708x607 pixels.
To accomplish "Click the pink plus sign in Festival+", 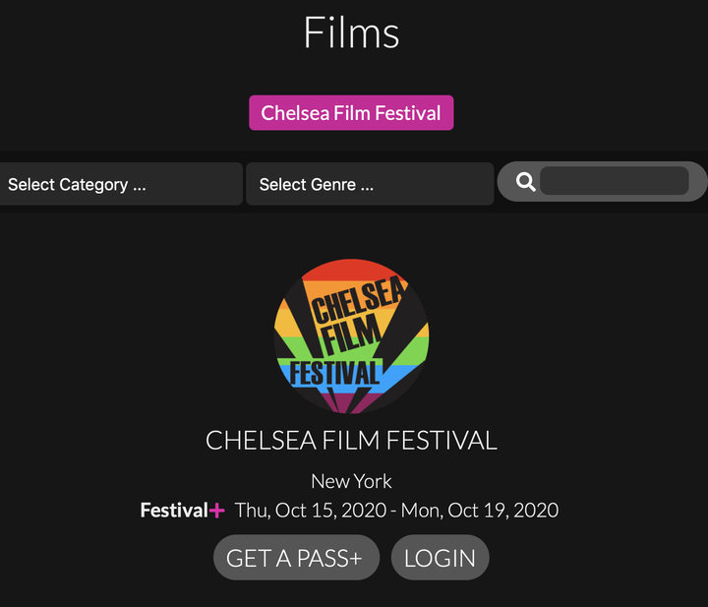I will (x=216, y=511).
